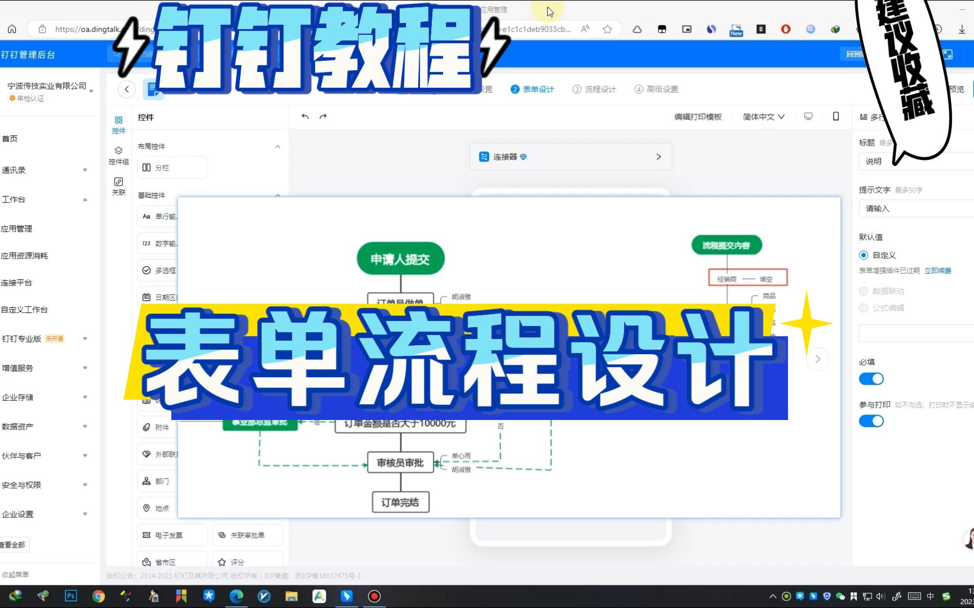Add page to favorites star icon
974x608 pixels.
point(607,29)
